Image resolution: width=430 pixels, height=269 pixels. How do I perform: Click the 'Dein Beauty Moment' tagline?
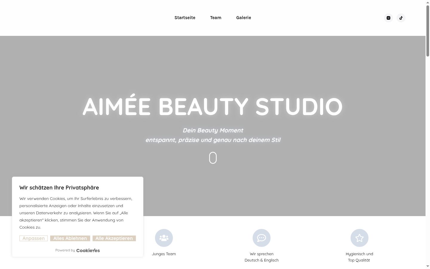(213, 130)
